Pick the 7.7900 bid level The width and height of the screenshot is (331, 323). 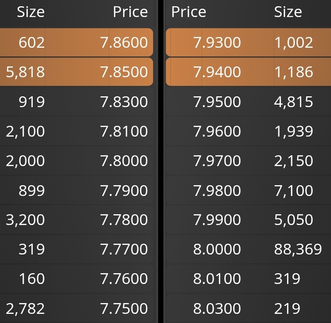[124, 191]
